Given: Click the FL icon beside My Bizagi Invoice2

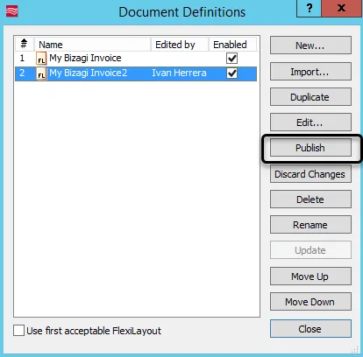Looking at the screenshot, I should [x=41, y=73].
